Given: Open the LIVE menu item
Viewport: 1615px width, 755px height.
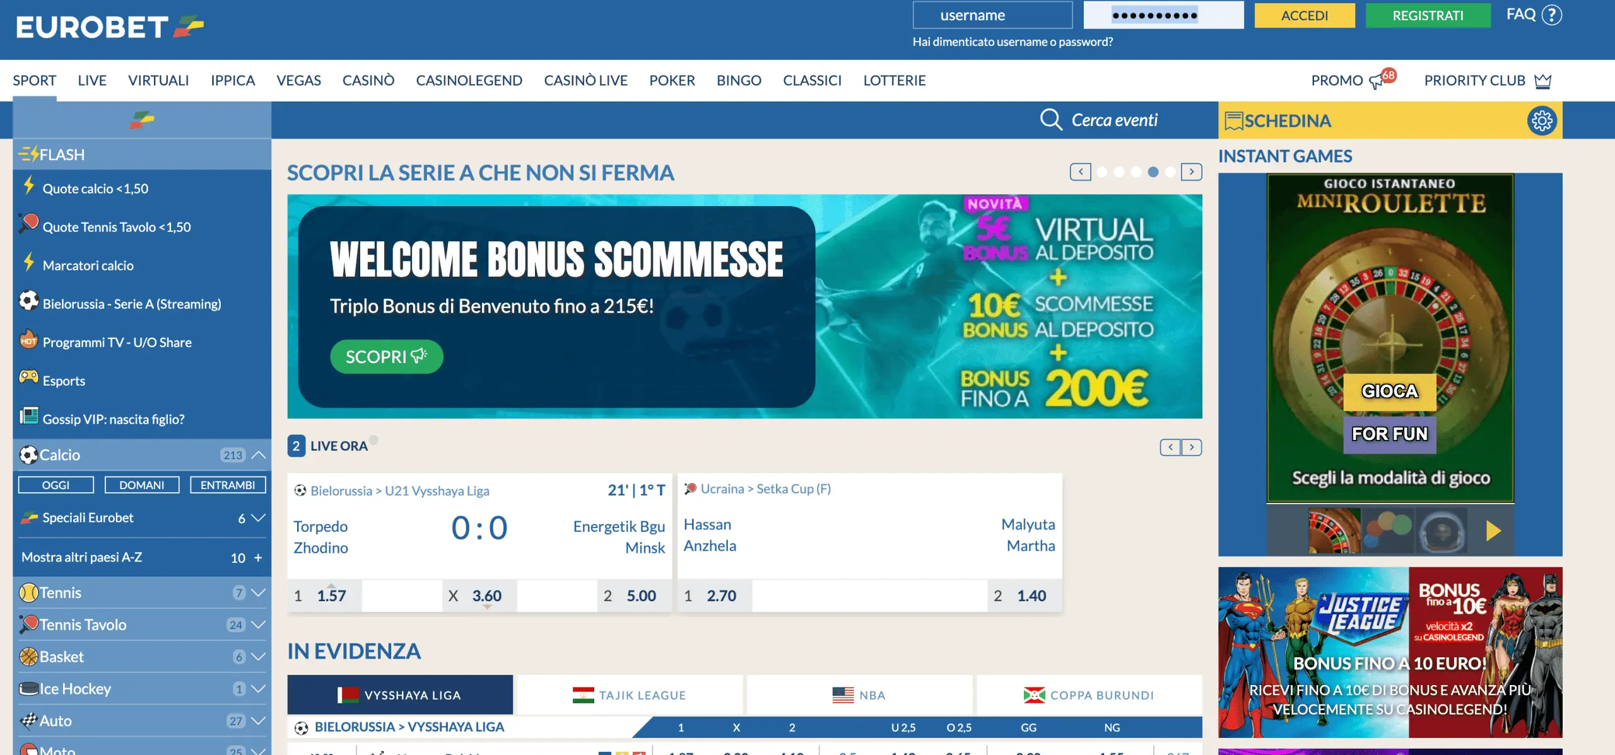Looking at the screenshot, I should [92, 80].
